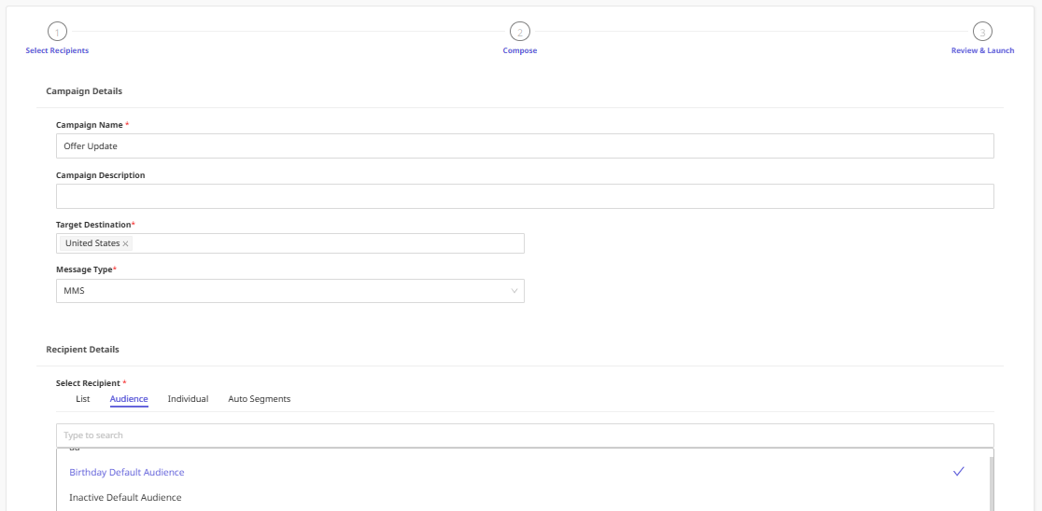This screenshot has height=511, width=1042.
Task: Select the Audience recipient tab
Action: pyautogui.click(x=129, y=399)
